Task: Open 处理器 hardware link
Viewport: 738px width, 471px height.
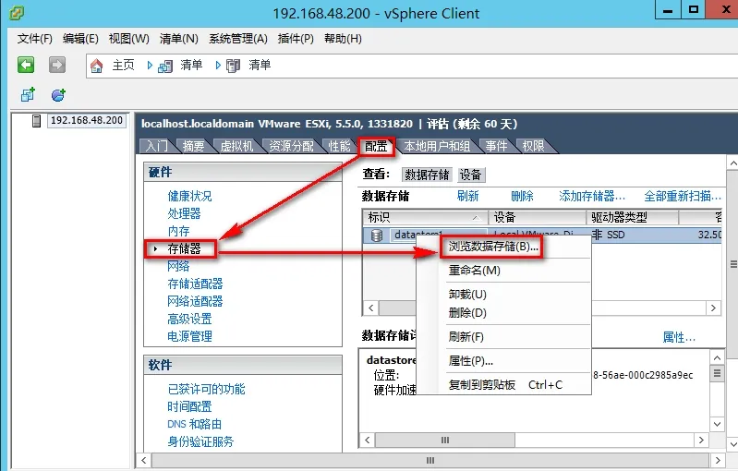Action: [x=184, y=213]
